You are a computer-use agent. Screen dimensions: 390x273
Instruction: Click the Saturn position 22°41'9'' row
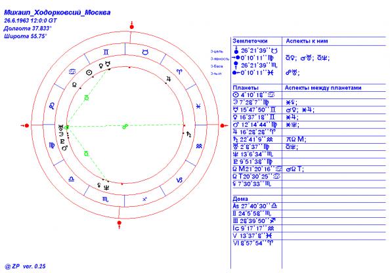click(x=253, y=140)
